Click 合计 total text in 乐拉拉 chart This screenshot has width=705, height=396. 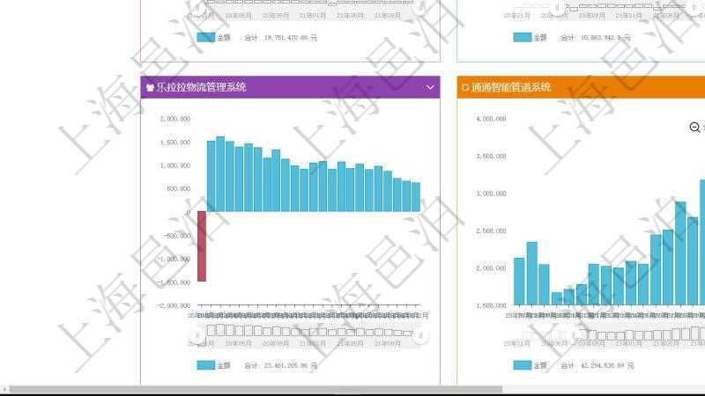[x=280, y=365]
